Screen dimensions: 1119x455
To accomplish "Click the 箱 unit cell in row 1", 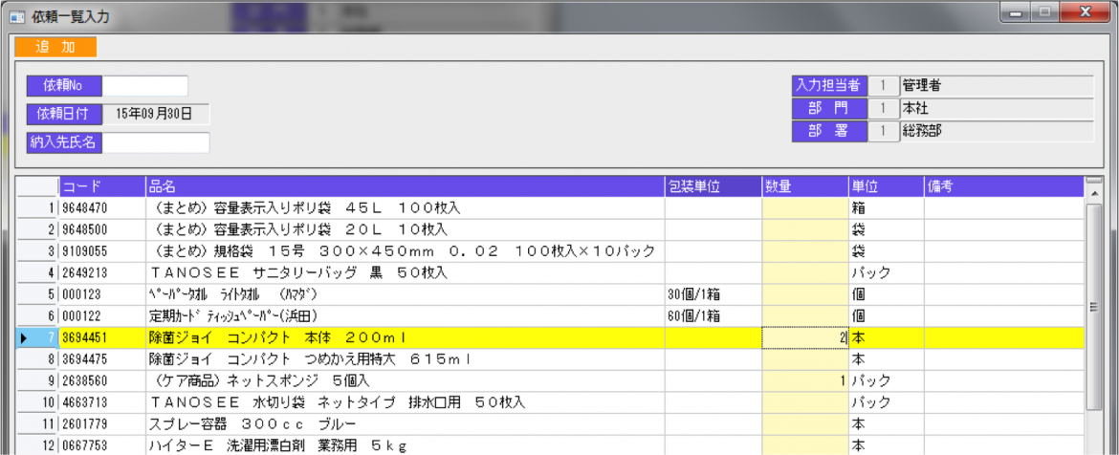I will [887, 208].
